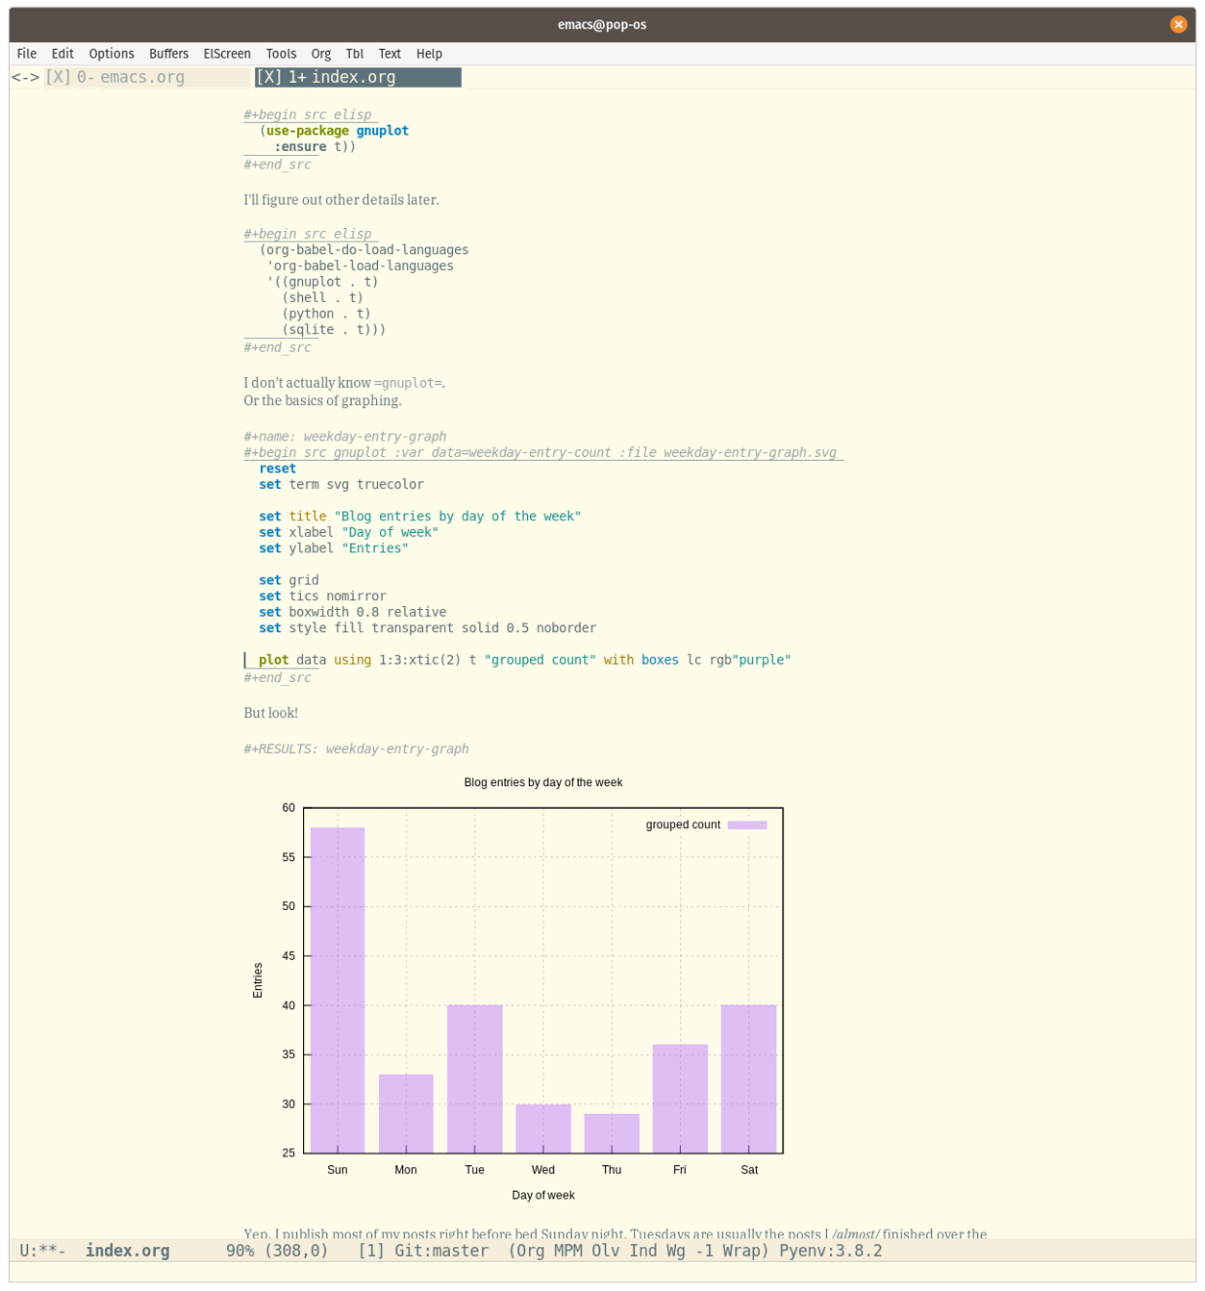Click the <-> screen toggle in tab bar
The height and width of the screenshot is (1291, 1205).
(x=25, y=77)
